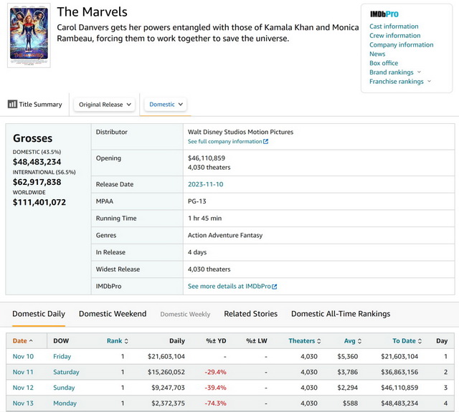Click external link icon beside full company information
Image resolution: width=459 pixels, height=412 pixels.
coord(265,142)
